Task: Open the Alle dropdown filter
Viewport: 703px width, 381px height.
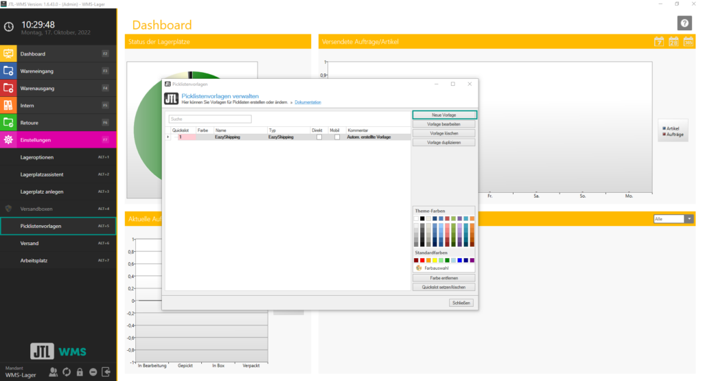Action: pos(673,219)
